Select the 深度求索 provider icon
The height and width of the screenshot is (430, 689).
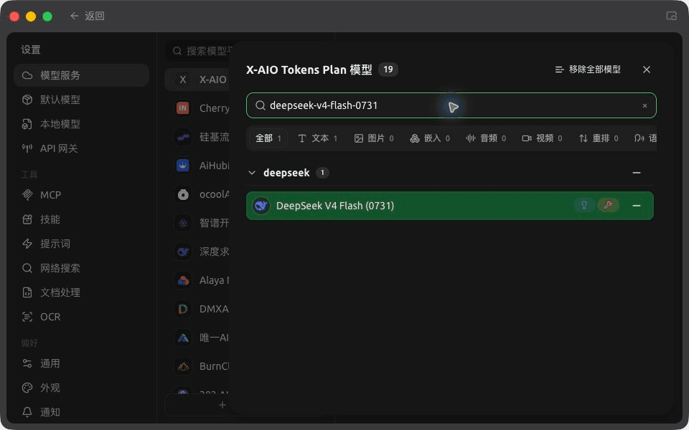(x=183, y=252)
